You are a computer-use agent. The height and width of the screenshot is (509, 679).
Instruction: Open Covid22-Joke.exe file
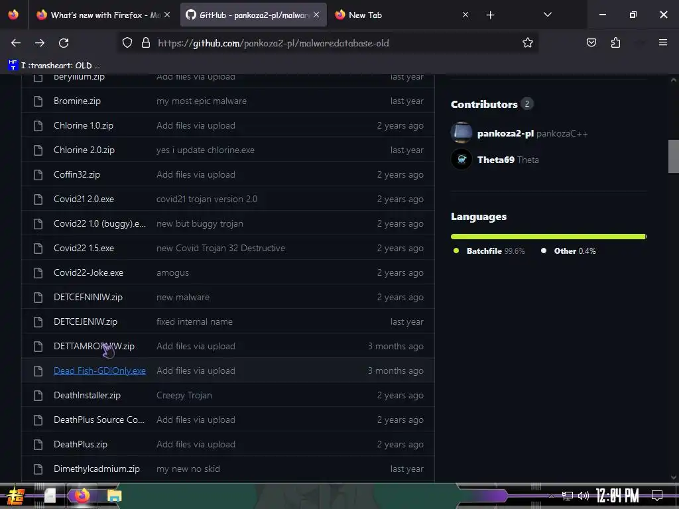click(88, 272)
